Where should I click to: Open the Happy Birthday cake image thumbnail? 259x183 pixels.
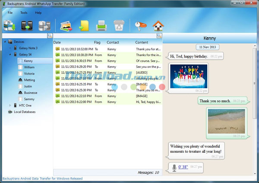pos(188,76)
